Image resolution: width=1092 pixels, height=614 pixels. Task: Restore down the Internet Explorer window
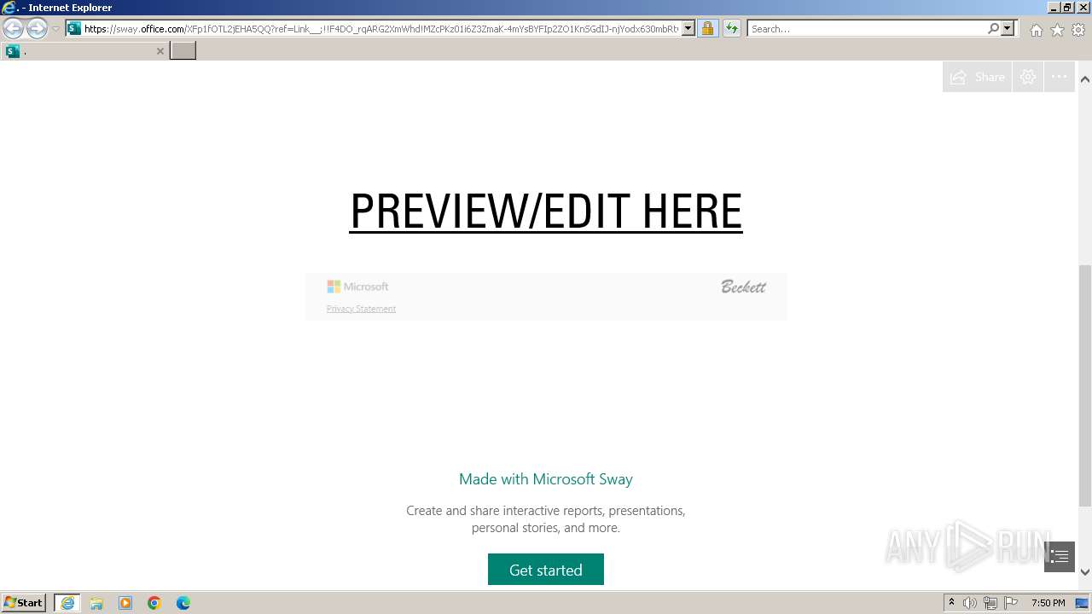1067,8
